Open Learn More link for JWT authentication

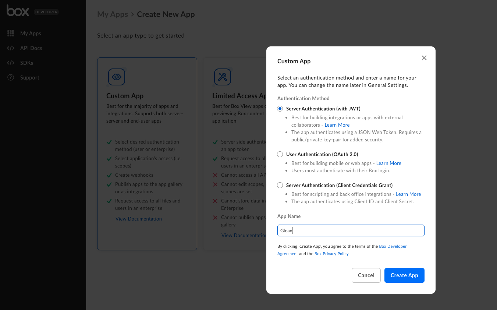337,125
